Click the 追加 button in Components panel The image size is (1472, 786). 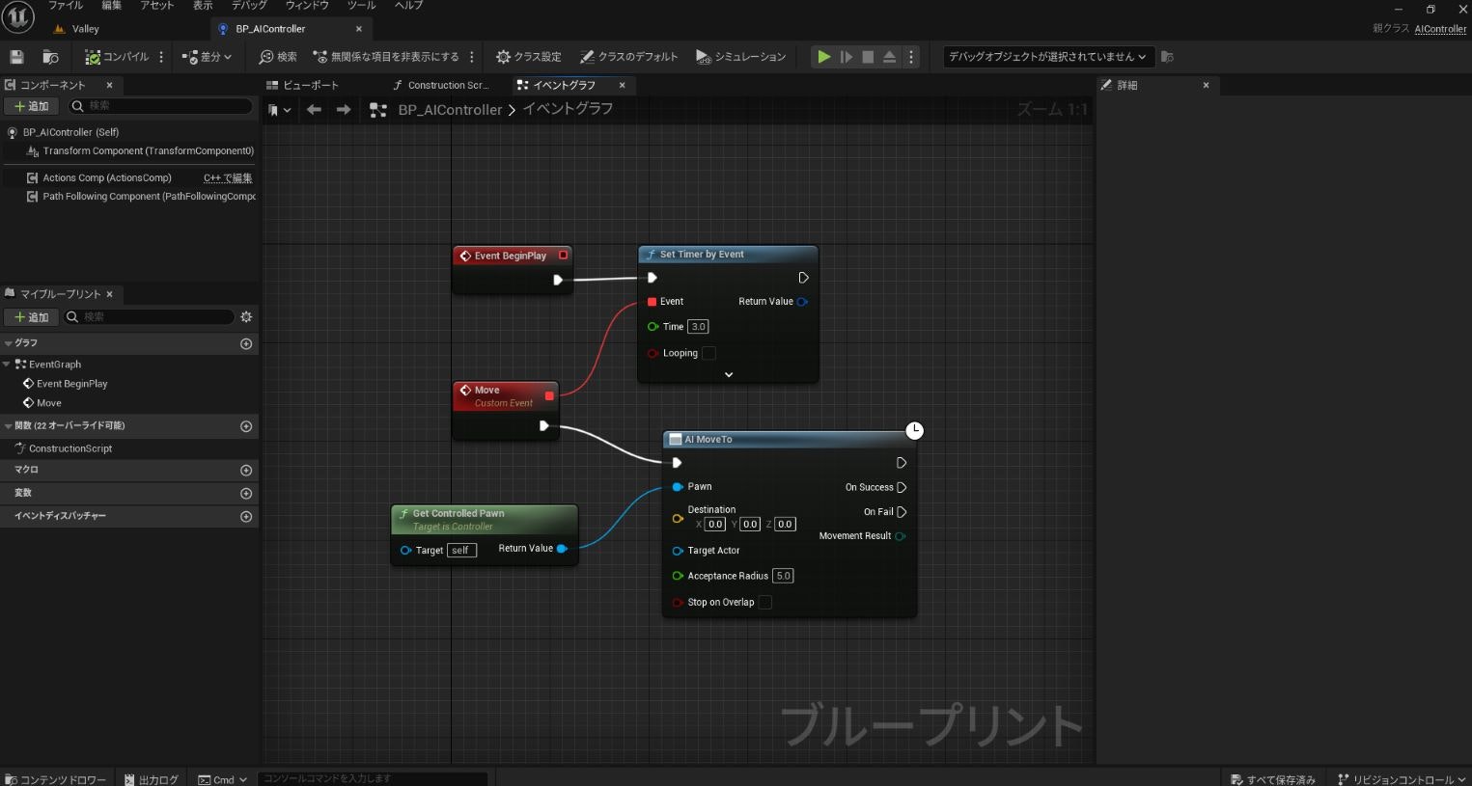point(32,106)
